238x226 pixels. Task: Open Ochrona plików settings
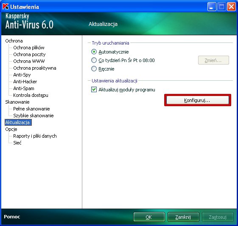(29, 48)
